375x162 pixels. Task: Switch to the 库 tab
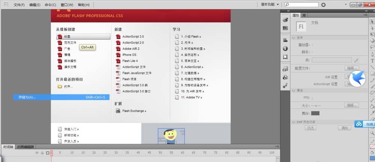click(x=304, y=15)
